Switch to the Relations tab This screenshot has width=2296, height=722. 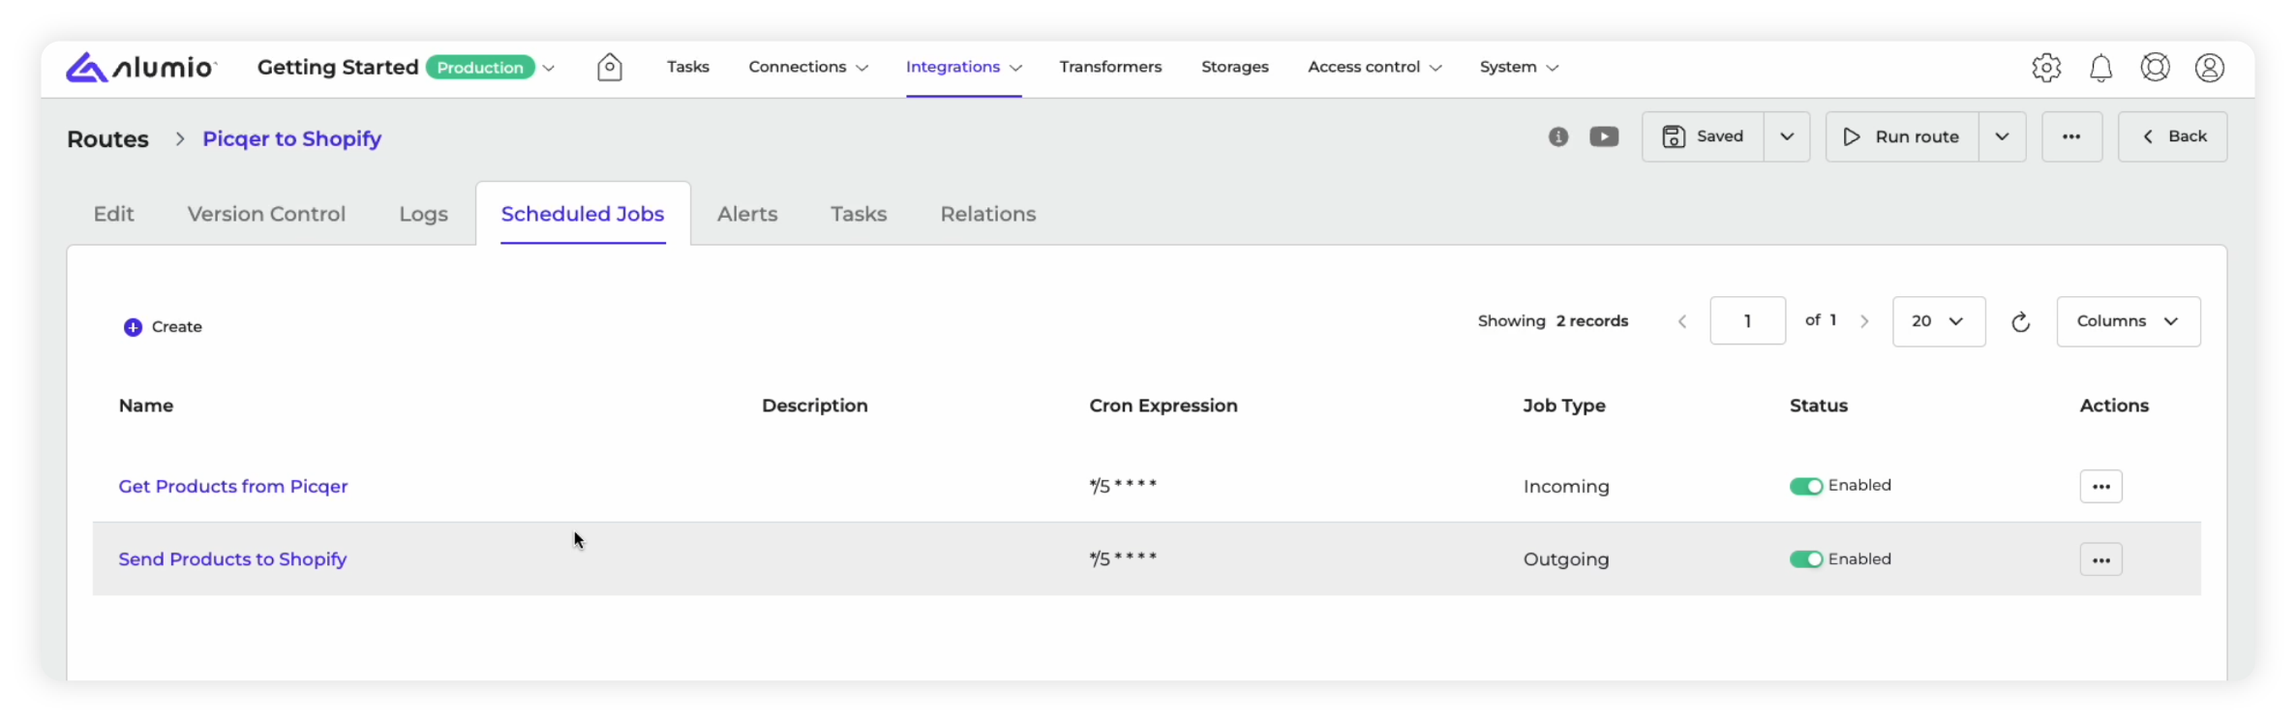point(988,214)
